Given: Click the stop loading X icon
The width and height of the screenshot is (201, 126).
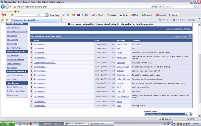Looking at the screenshot, I should click(x=160, y=7).
